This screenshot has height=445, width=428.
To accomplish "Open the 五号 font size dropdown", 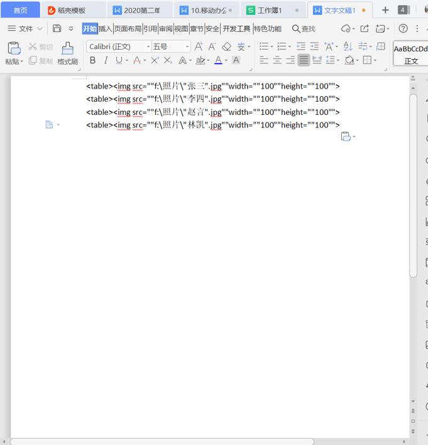I will [x=171, y=46].
